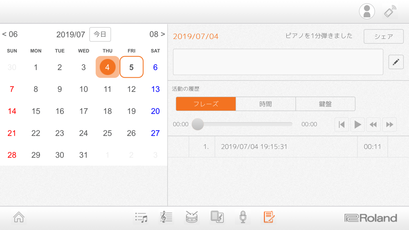Viewport: 409px width, 230px height.
Task: Select July 16 date
Action: point(60,111)
